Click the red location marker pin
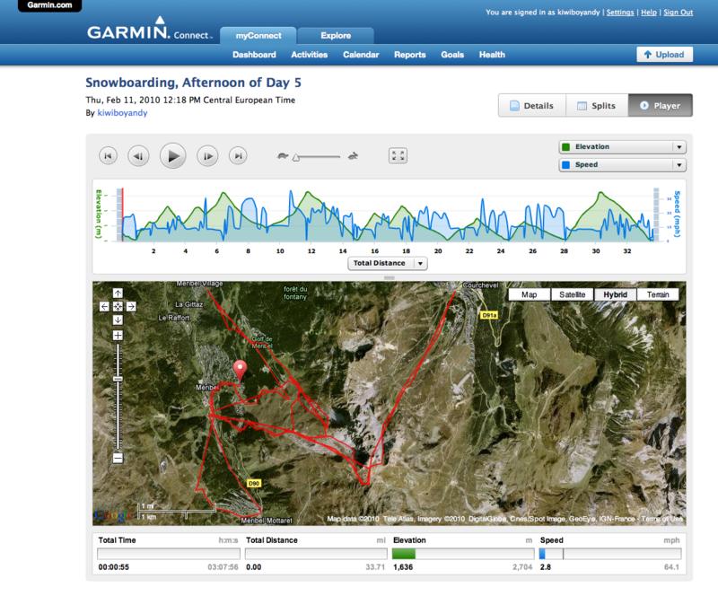Screen dimensions: 718x596 coord(240,369)
